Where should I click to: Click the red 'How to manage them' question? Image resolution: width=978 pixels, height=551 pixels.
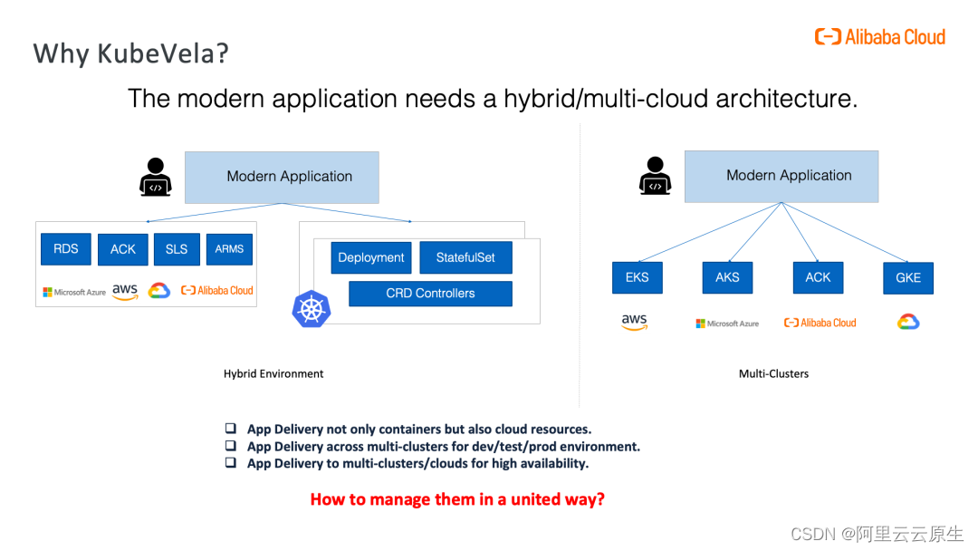(457, 499)
